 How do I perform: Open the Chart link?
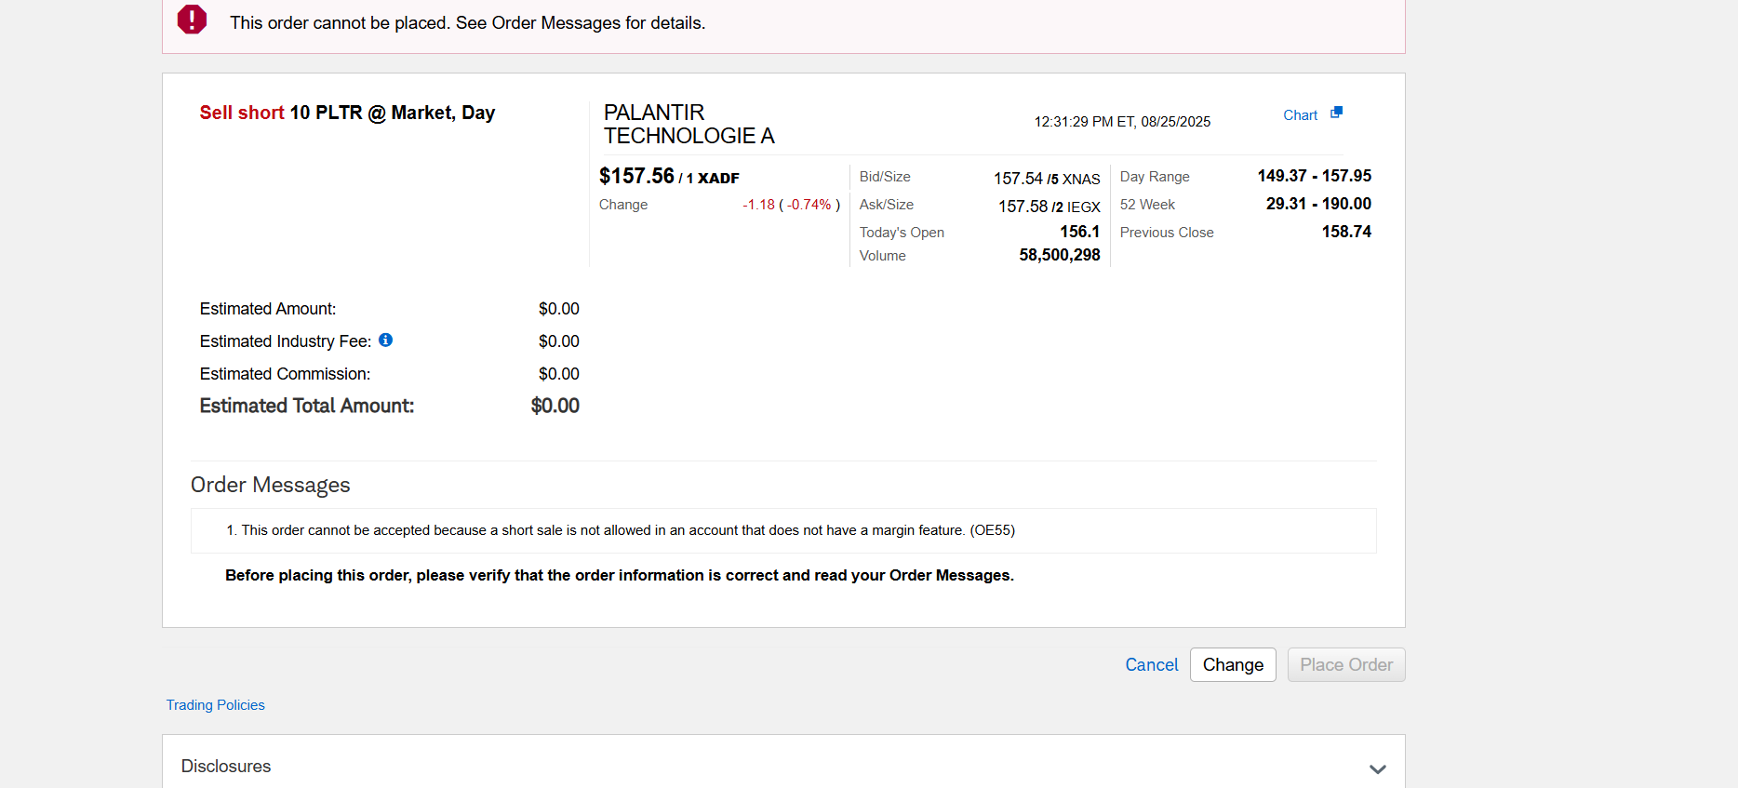point(1300,115)
